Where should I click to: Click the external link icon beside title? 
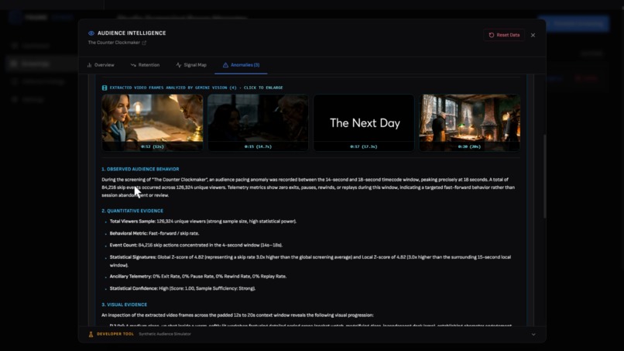(x=144, y=43)
